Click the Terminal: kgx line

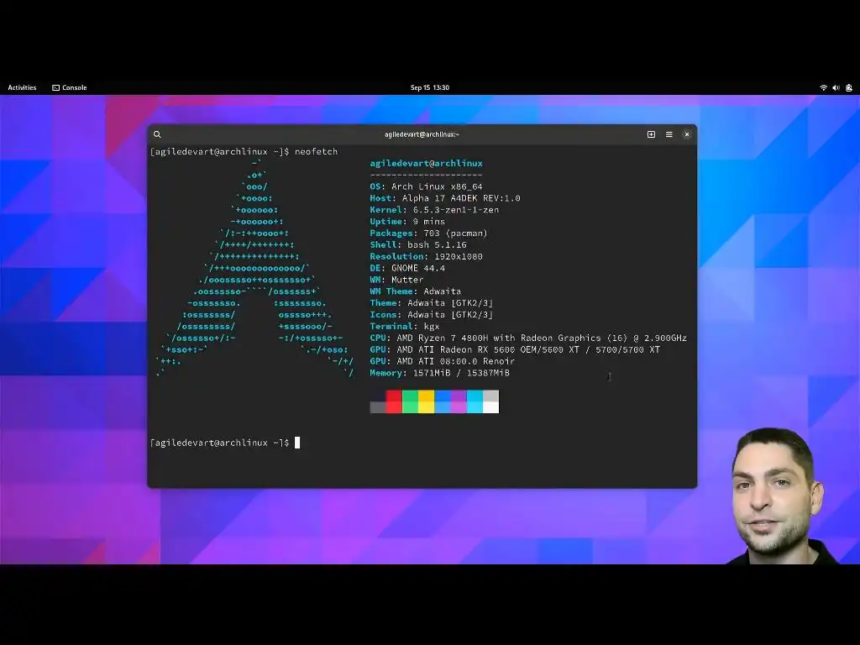(x=405, y=327)
